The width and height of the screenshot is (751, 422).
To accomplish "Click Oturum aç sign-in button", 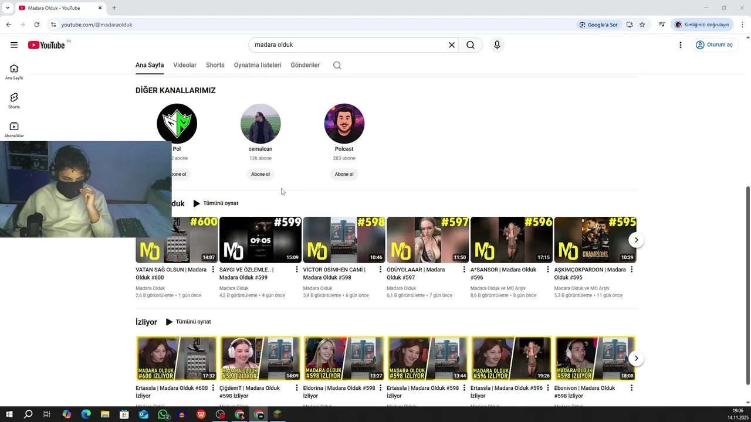I will coord(714,45).
